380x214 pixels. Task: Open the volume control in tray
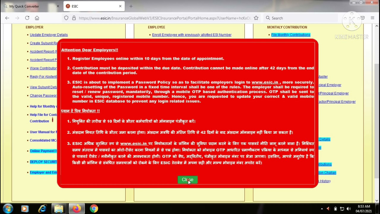(349, 209)
